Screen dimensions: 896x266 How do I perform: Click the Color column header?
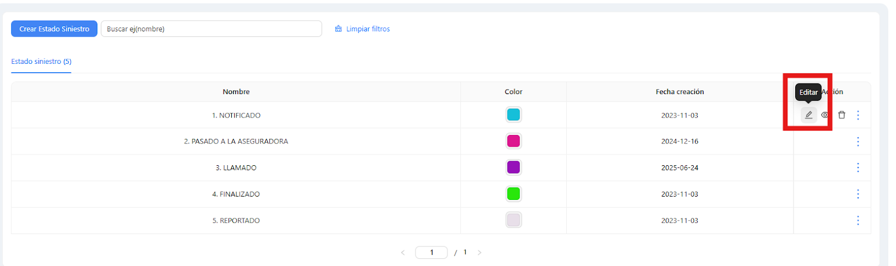point(514,92)
